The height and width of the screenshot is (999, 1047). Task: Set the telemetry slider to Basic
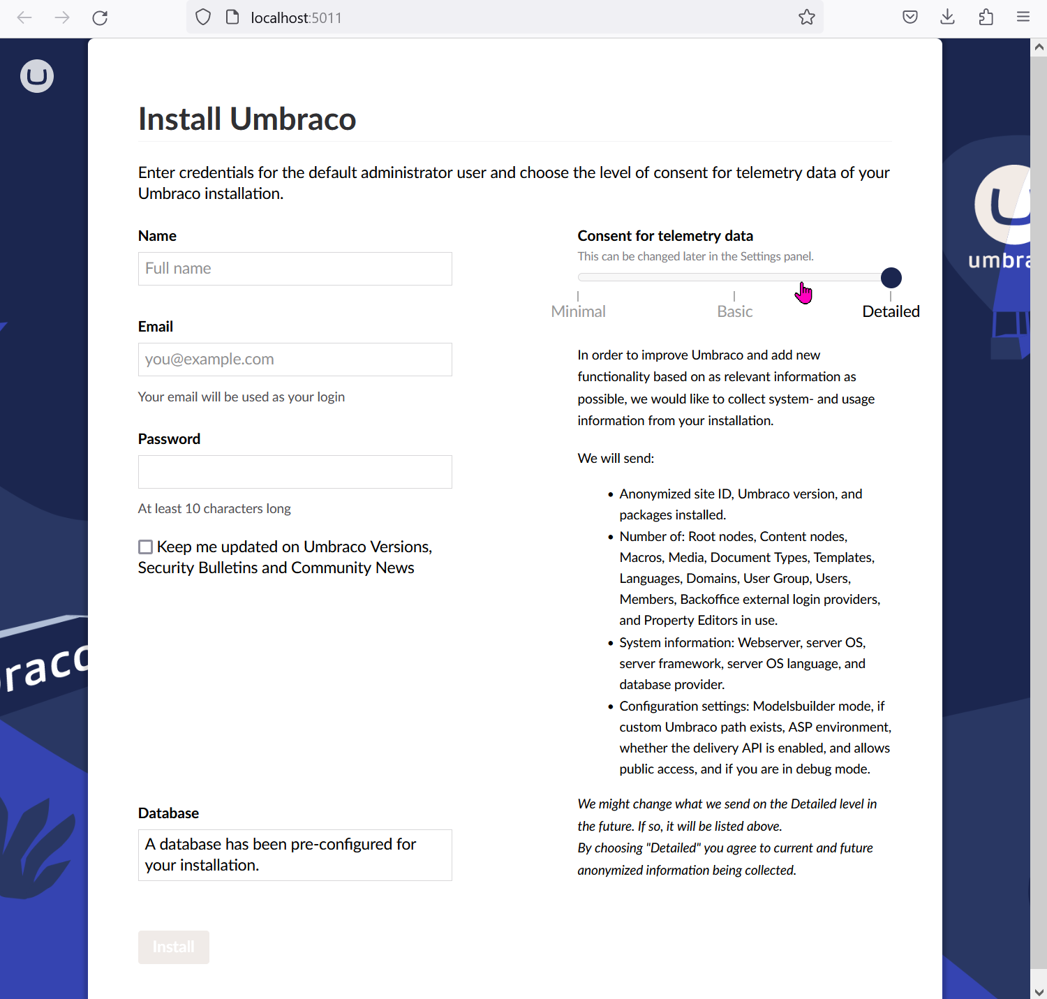click(735, 311)
